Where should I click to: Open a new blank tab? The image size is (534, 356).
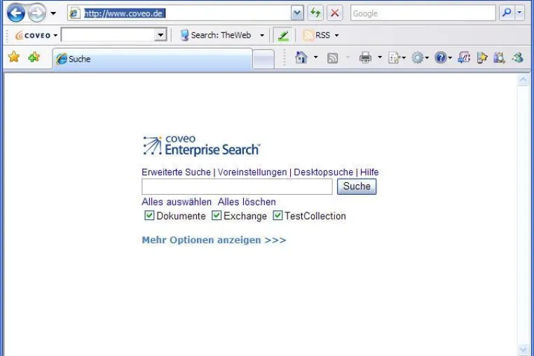tap(263, 60)
